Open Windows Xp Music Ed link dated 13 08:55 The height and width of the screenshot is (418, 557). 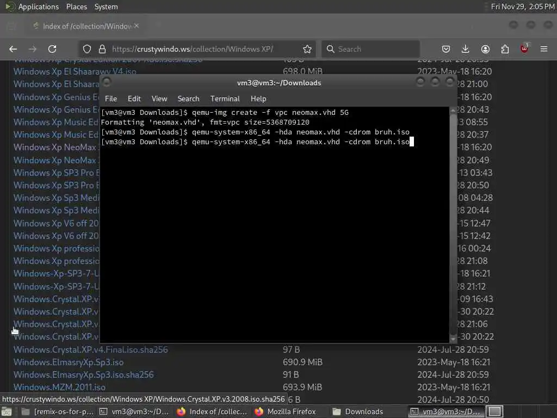pos(56,122)
